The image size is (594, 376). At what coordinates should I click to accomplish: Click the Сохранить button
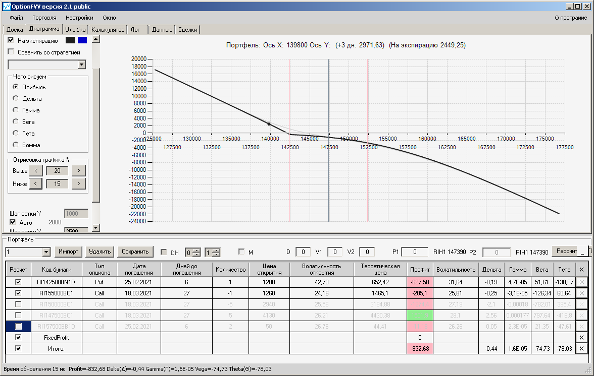135,252
